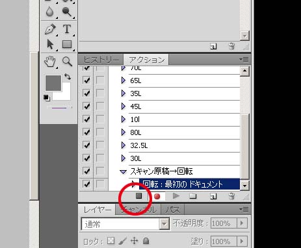Screen dimensions: 301x248
Task: Play the selected action
Action: 176,196
